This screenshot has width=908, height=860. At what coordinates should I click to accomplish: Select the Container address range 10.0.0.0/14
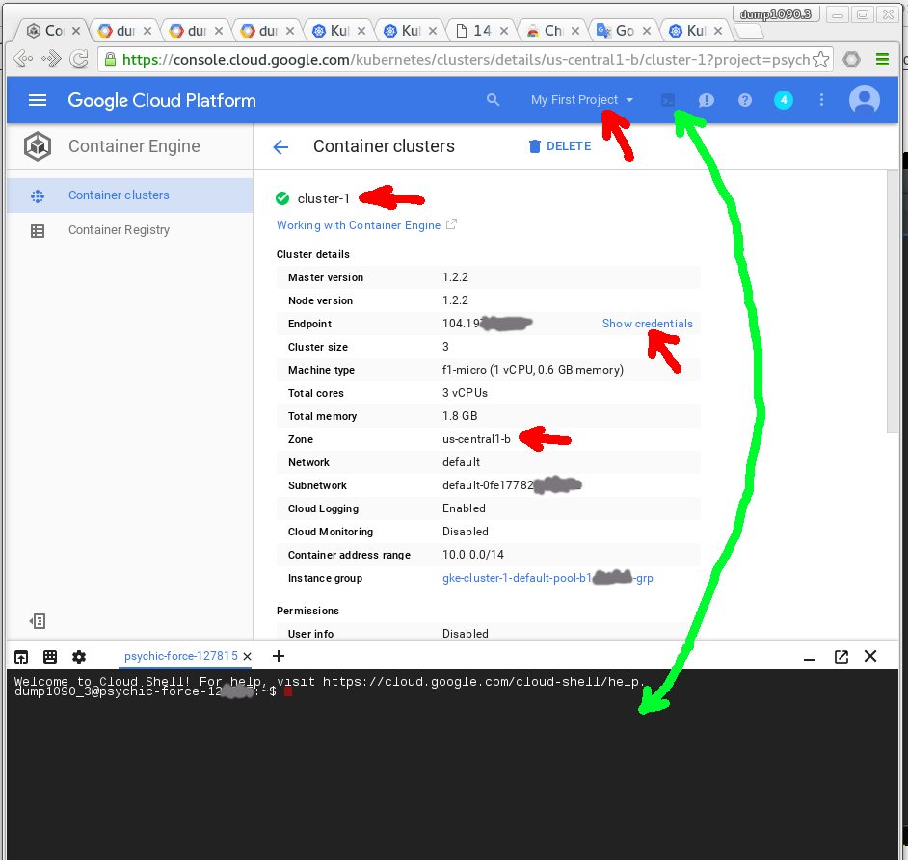click(x=473, y=555)
